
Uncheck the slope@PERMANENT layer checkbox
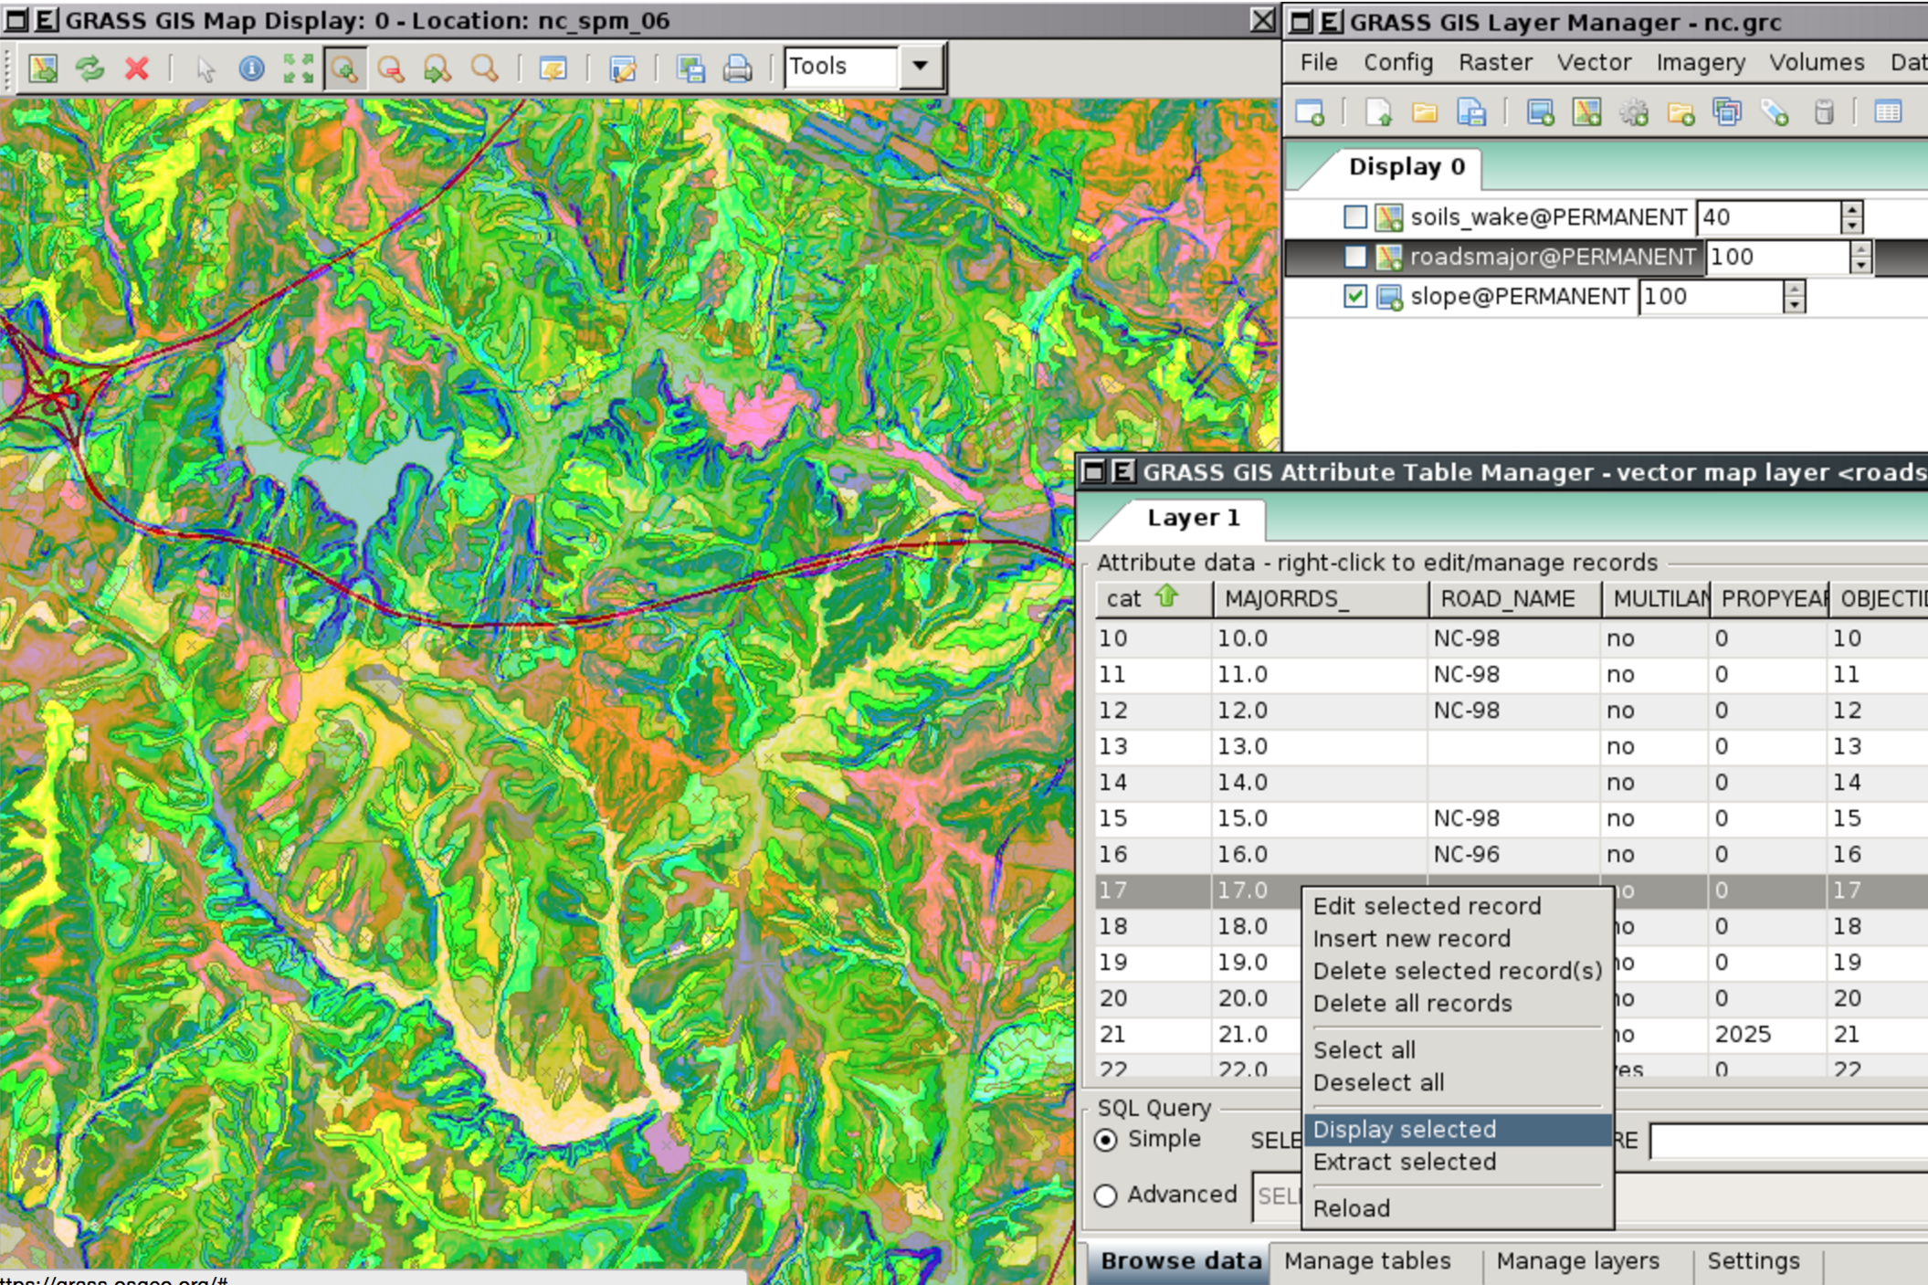click(x=1355, y=296)
